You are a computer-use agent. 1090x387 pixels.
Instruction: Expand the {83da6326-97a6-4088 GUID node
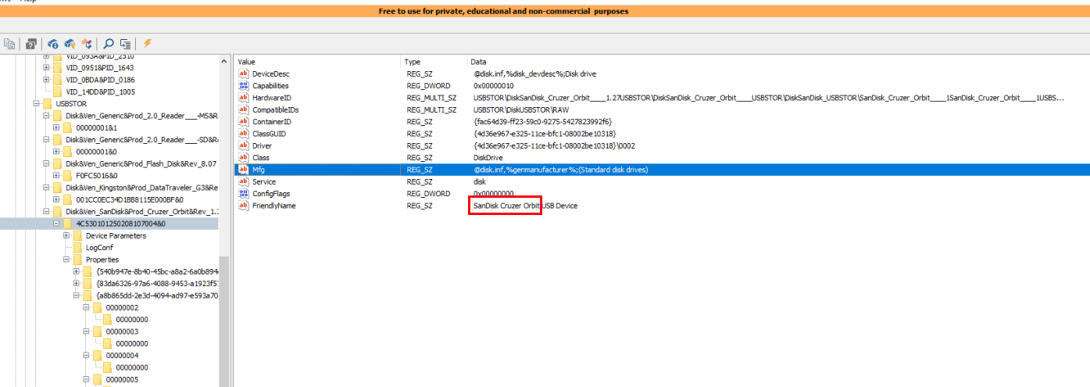(x=77, y=284)
